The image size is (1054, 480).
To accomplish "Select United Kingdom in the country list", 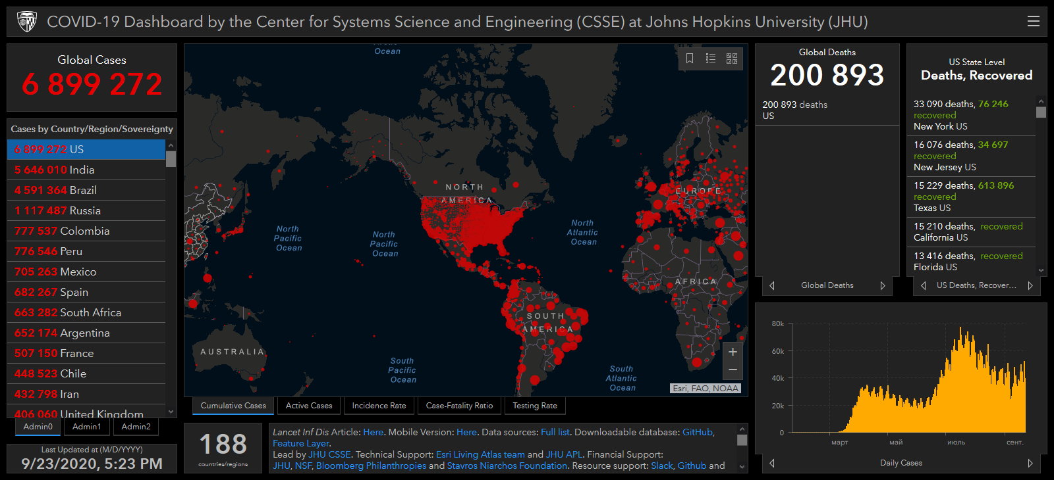I will click(86, 412).
